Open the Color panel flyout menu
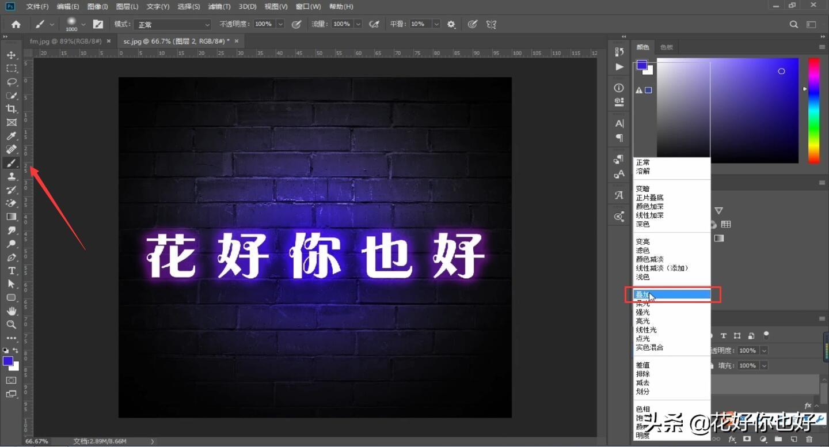Image resolution: width=829 pixels, height=447 pixels. [x=822, y=47]
